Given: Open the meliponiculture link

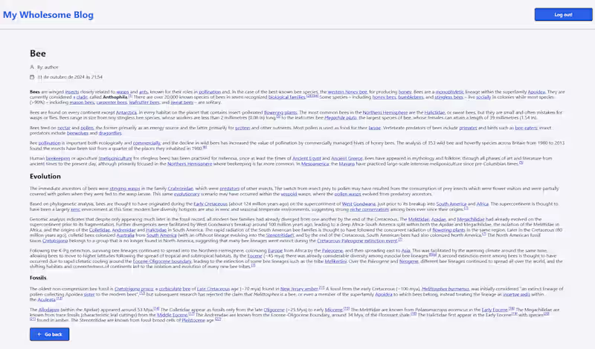Looking at the screenshot, I should point(115,158).
